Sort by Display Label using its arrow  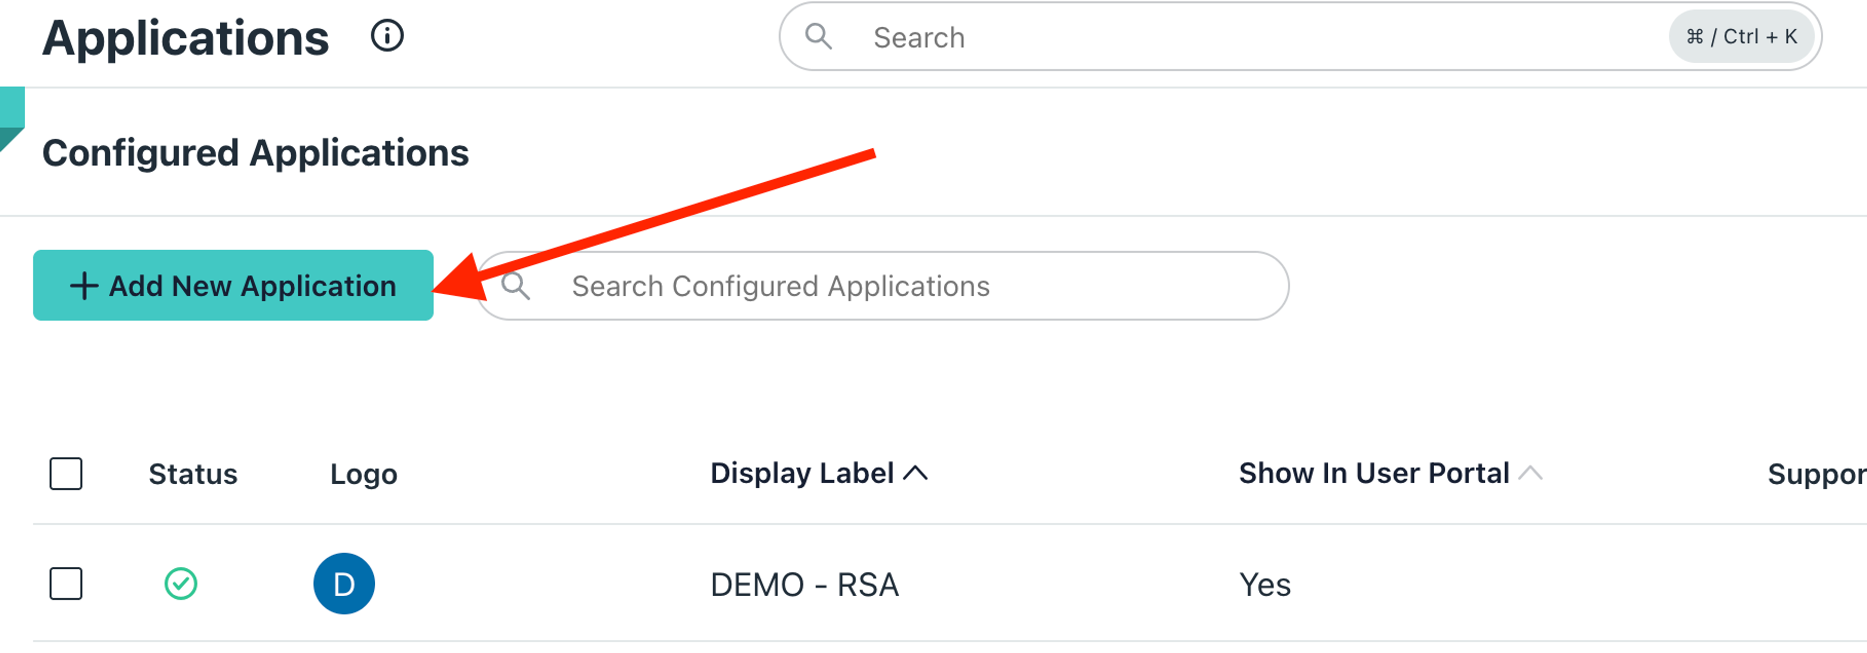[916, 473]
